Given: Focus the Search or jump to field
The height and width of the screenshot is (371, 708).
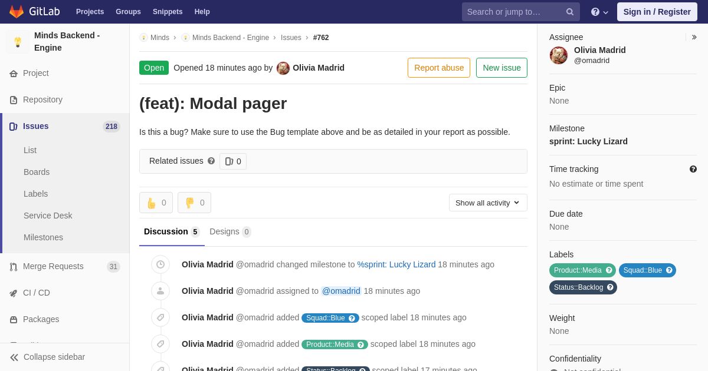Looking at the screenshot, I should point(520,12).
